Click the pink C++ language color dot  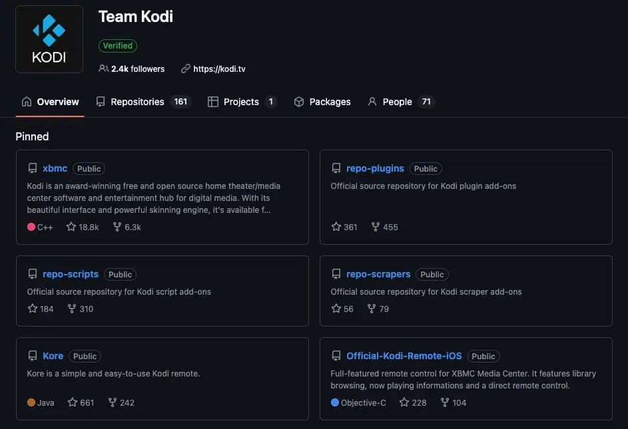coord(31,227)
